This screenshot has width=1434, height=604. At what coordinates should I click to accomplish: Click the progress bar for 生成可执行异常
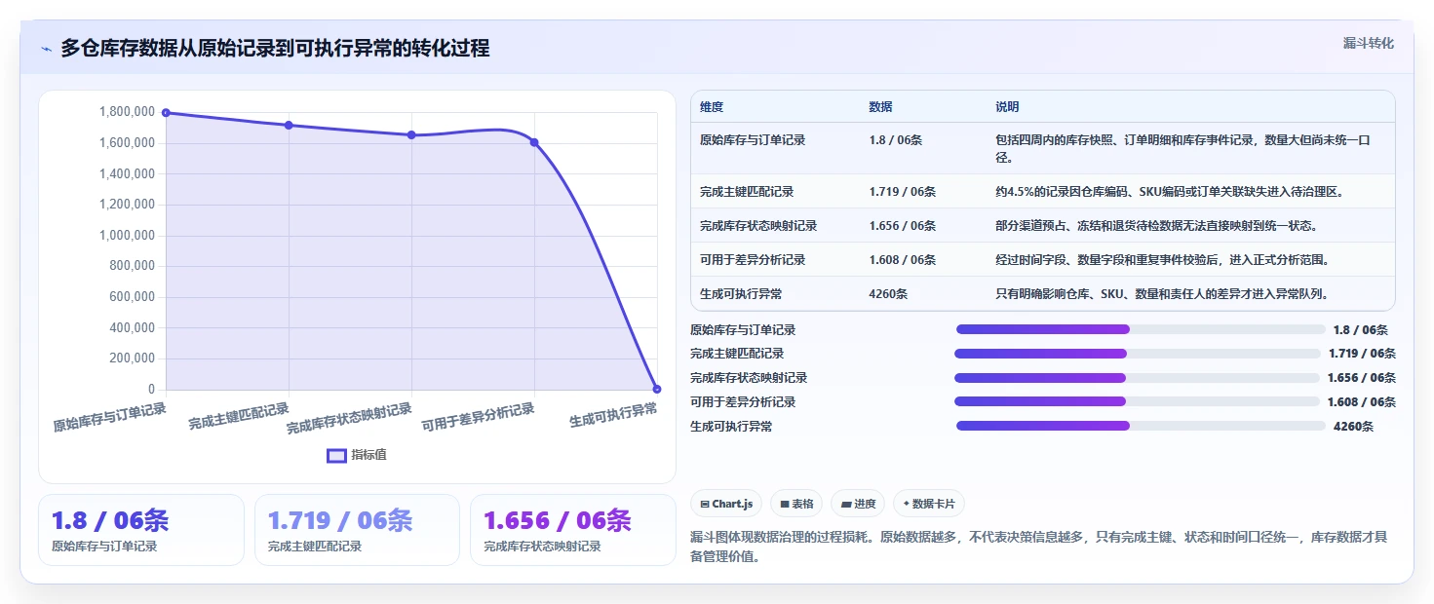pos(1141,426)
